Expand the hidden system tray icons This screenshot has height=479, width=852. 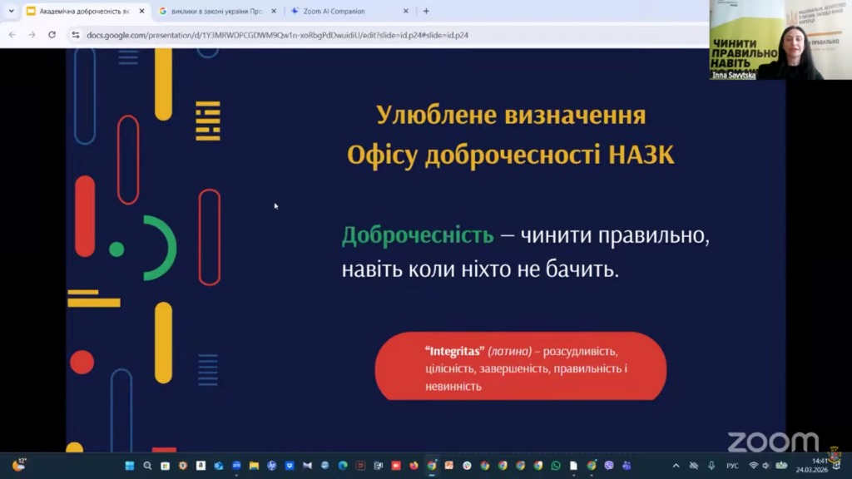pyautogui.click(x=676, y=466)
